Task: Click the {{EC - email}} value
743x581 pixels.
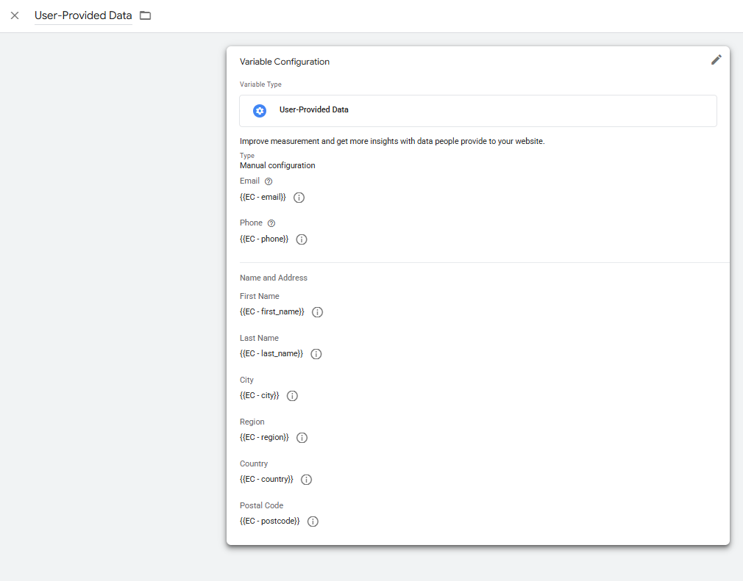Action: point(263,198)
